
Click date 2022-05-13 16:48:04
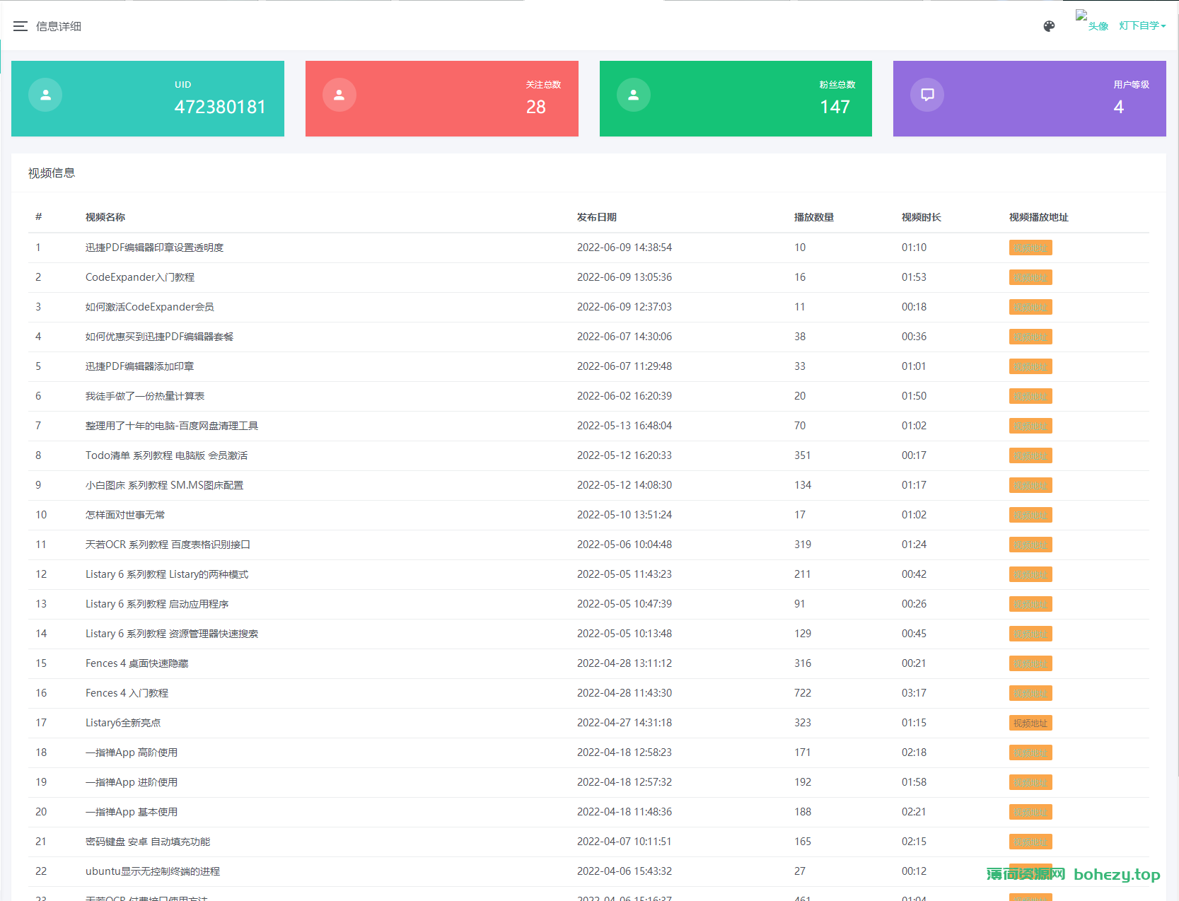pos(625,426)
